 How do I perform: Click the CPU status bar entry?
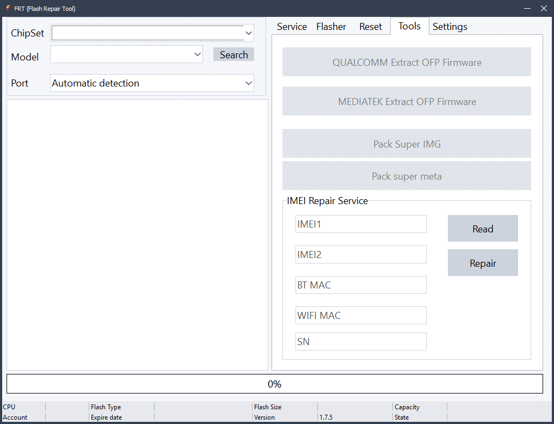(9, 407)
